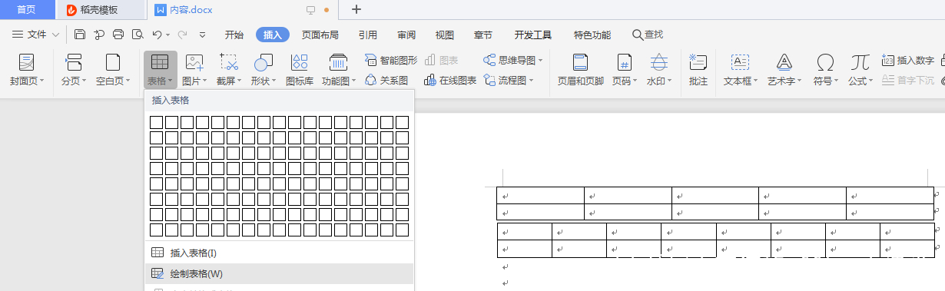Open the Review (审阅) tab
945x291 pixels.
406,35
